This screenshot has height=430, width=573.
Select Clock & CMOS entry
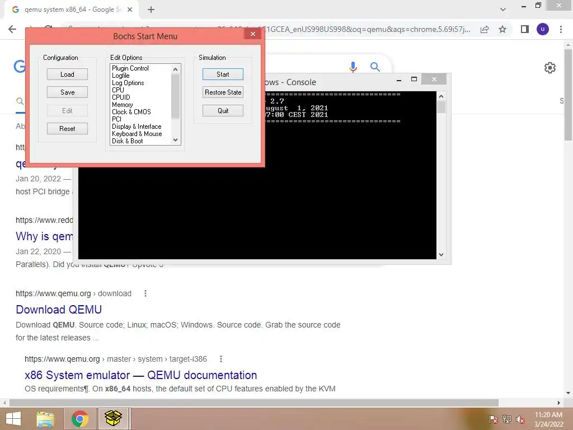point(131,112)
